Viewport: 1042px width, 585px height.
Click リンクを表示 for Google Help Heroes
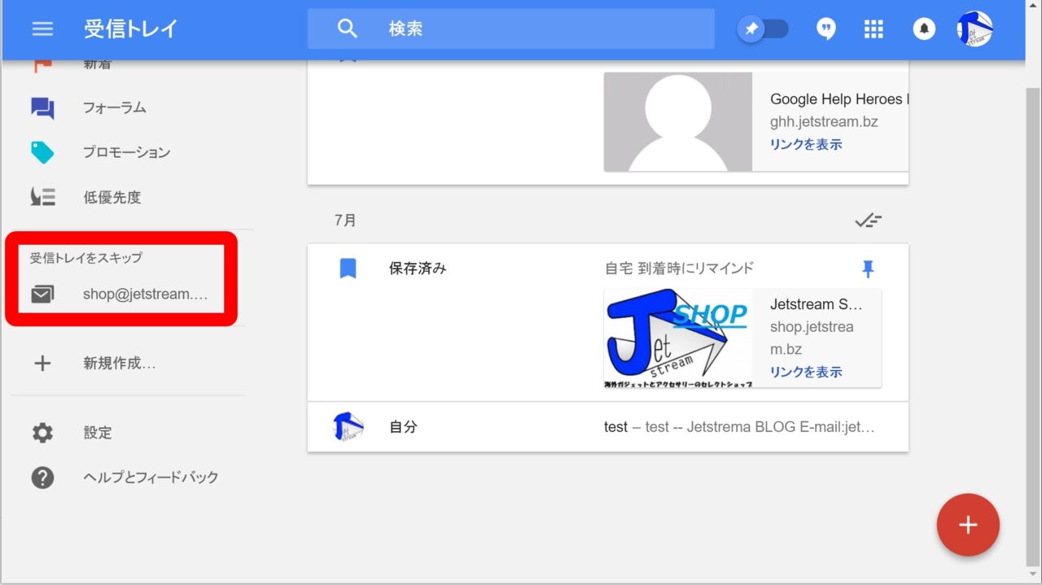point(806,145)
